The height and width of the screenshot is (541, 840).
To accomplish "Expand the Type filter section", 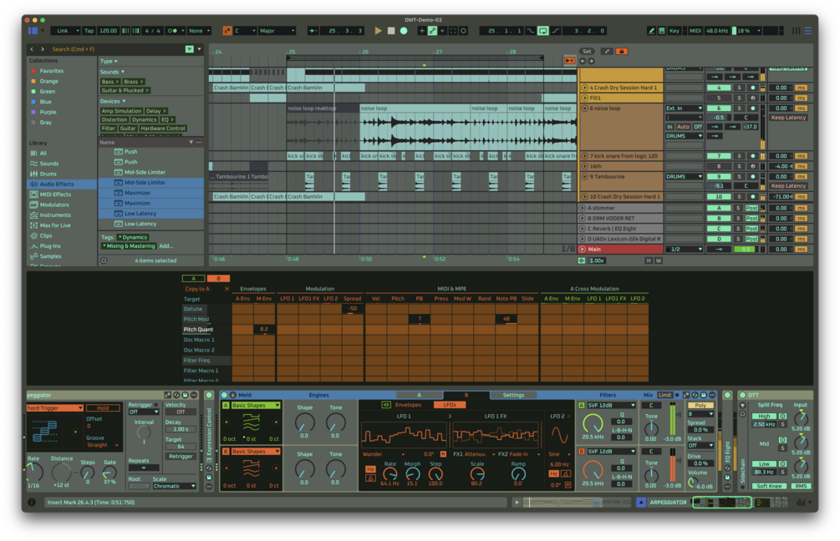I will point(109,62).
